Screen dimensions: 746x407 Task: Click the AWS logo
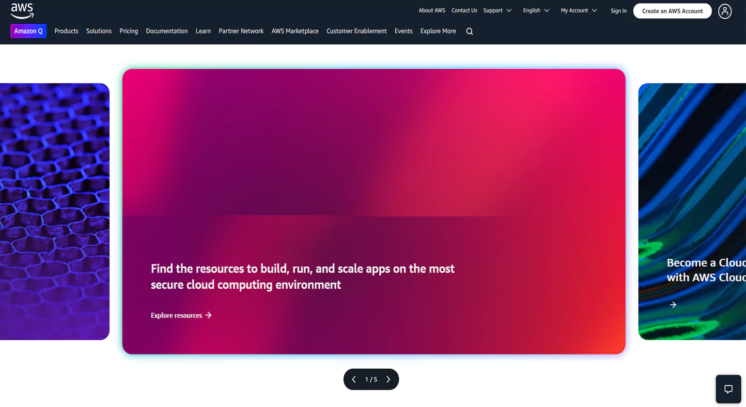[22, 11]
